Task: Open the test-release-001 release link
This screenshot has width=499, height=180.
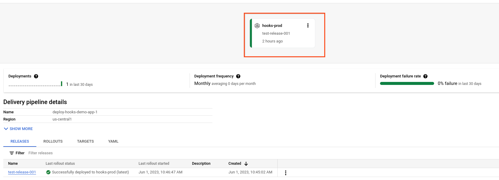Action: tap(22, 172)
